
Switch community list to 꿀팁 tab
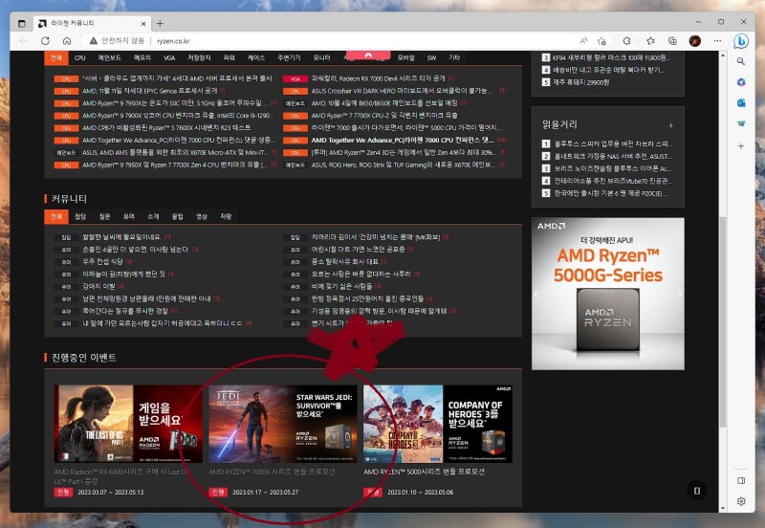click(178, 216)
